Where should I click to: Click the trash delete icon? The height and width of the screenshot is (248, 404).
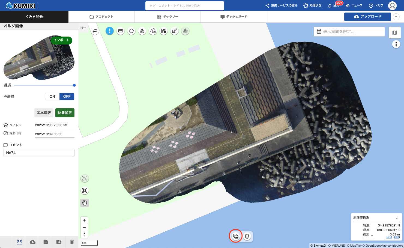tap(72, 242)
